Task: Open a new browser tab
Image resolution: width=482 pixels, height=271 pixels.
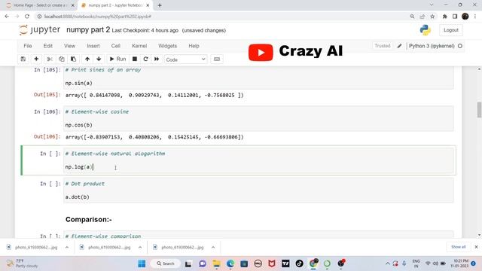Action: pyautogui.click(x=160, y=5)
